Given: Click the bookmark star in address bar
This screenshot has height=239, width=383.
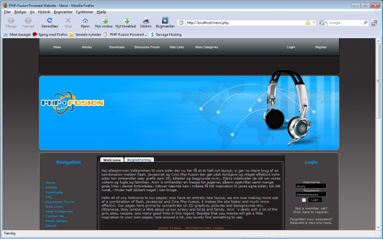Looking at the screenshot, I should pyautogui.click(x=308, y=23).
